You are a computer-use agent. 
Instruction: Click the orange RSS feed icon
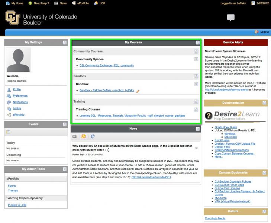tap(84, 136)
